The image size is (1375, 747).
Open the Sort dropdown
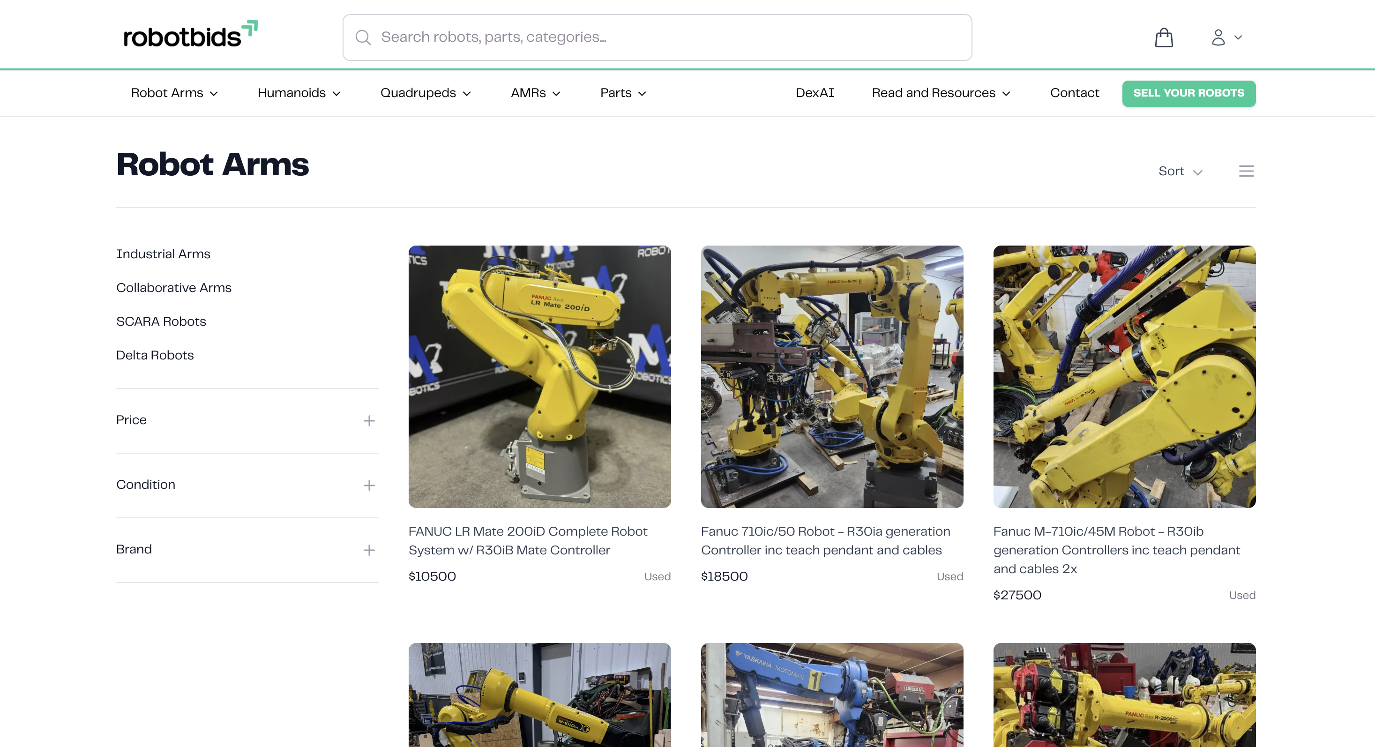(1180, 171)
